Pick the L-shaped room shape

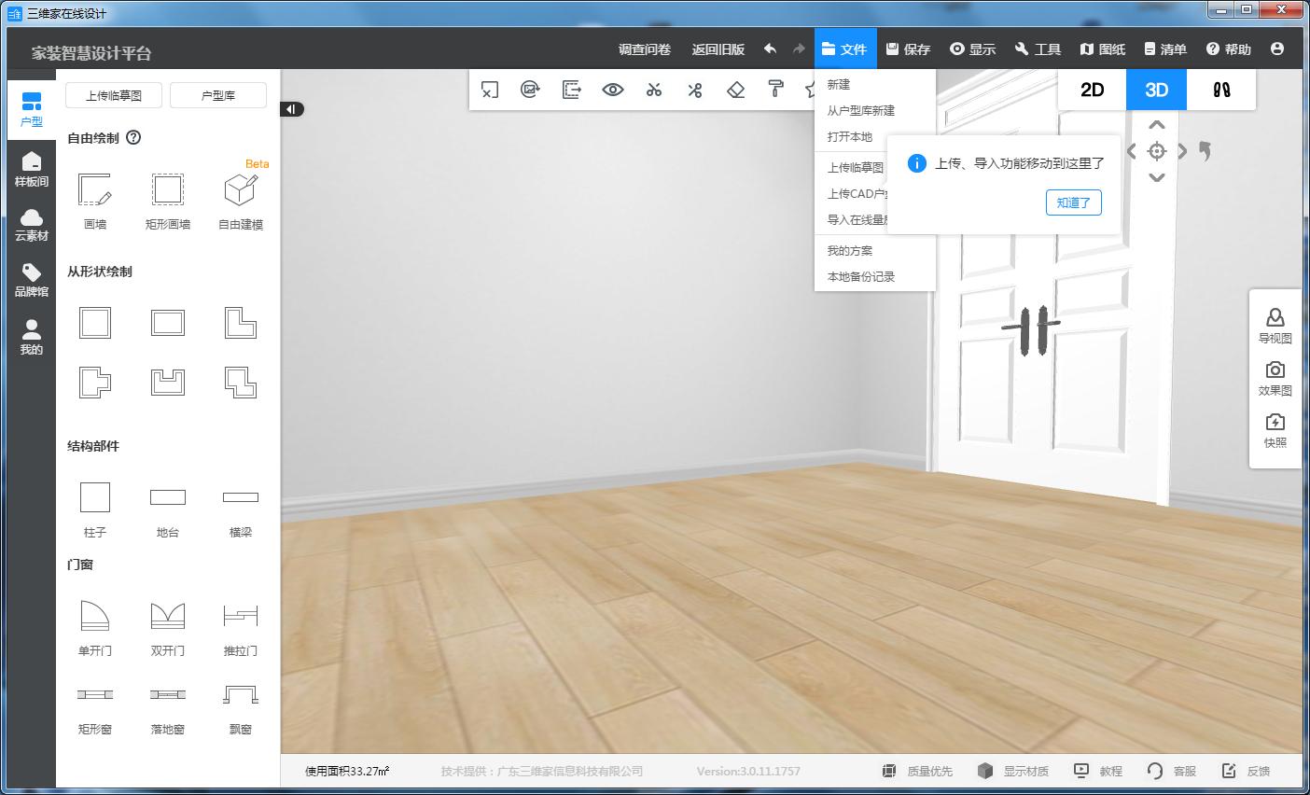[240, 323]
